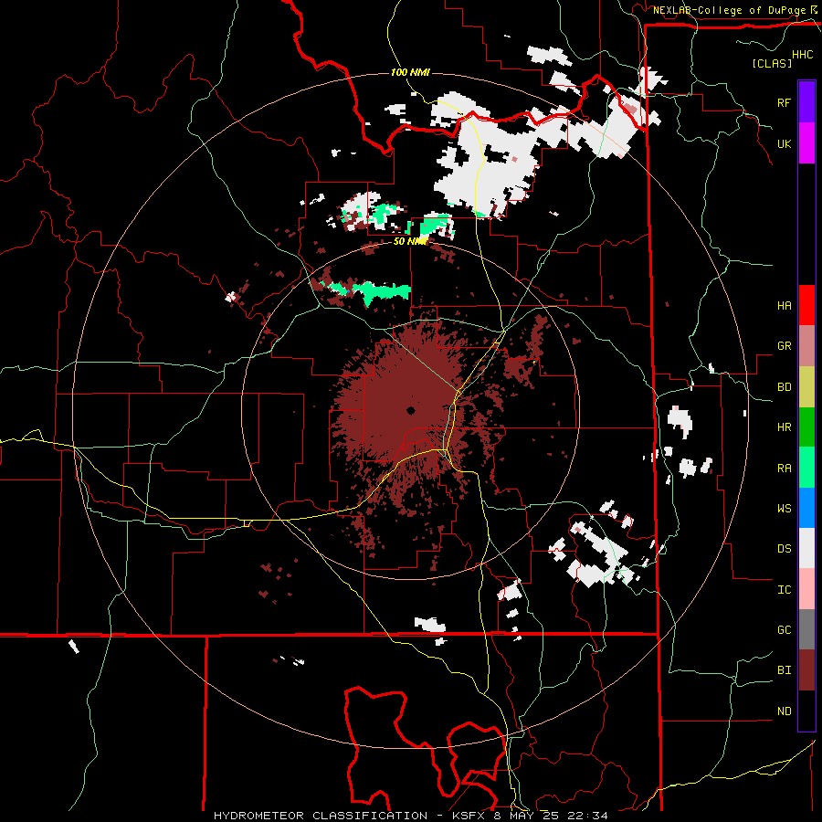Click the RA bright green legend swatch
Viewport: 822px width, 822px height.
click(806, 468)
